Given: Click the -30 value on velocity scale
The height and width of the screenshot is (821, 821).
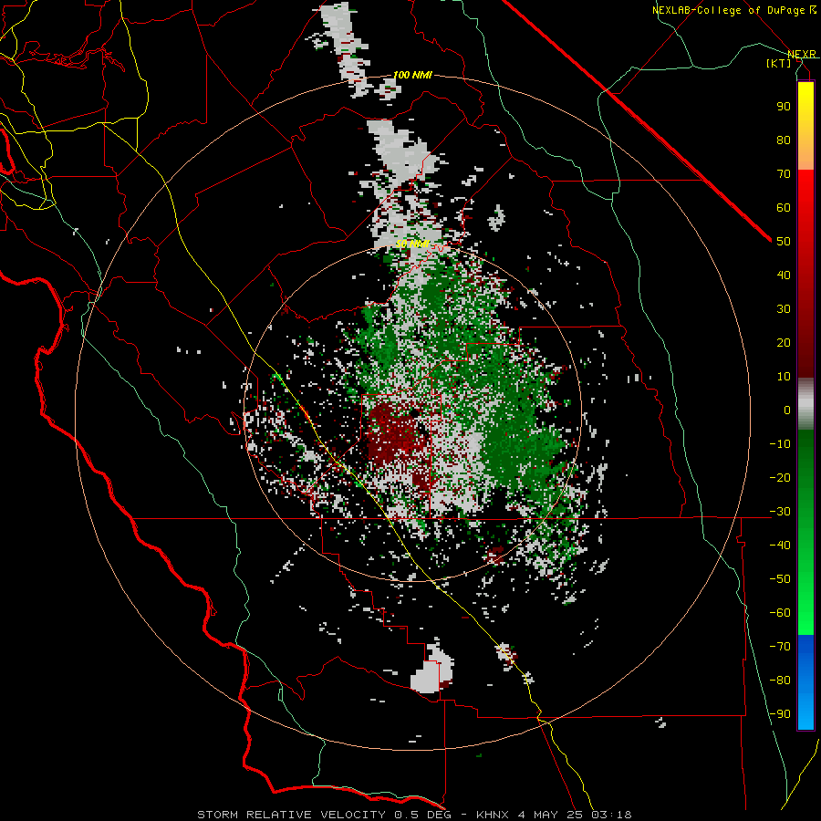Looking at the screenshot, I should click(780, 512).
